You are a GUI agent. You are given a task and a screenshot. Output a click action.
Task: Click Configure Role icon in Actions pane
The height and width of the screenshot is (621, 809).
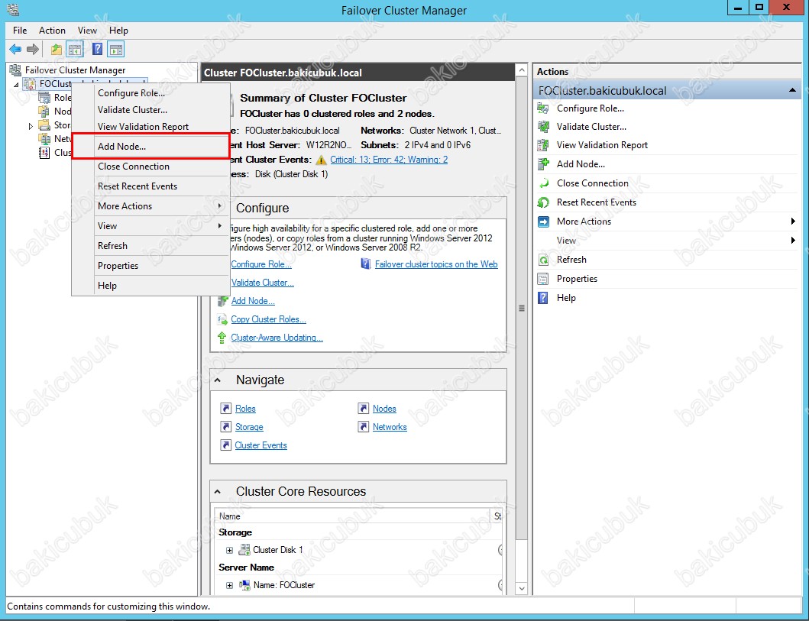(543, 108)
